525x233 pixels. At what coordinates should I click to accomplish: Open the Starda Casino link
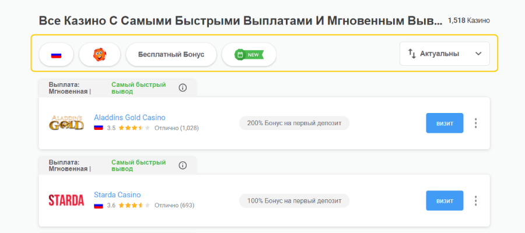pos(117,195)
